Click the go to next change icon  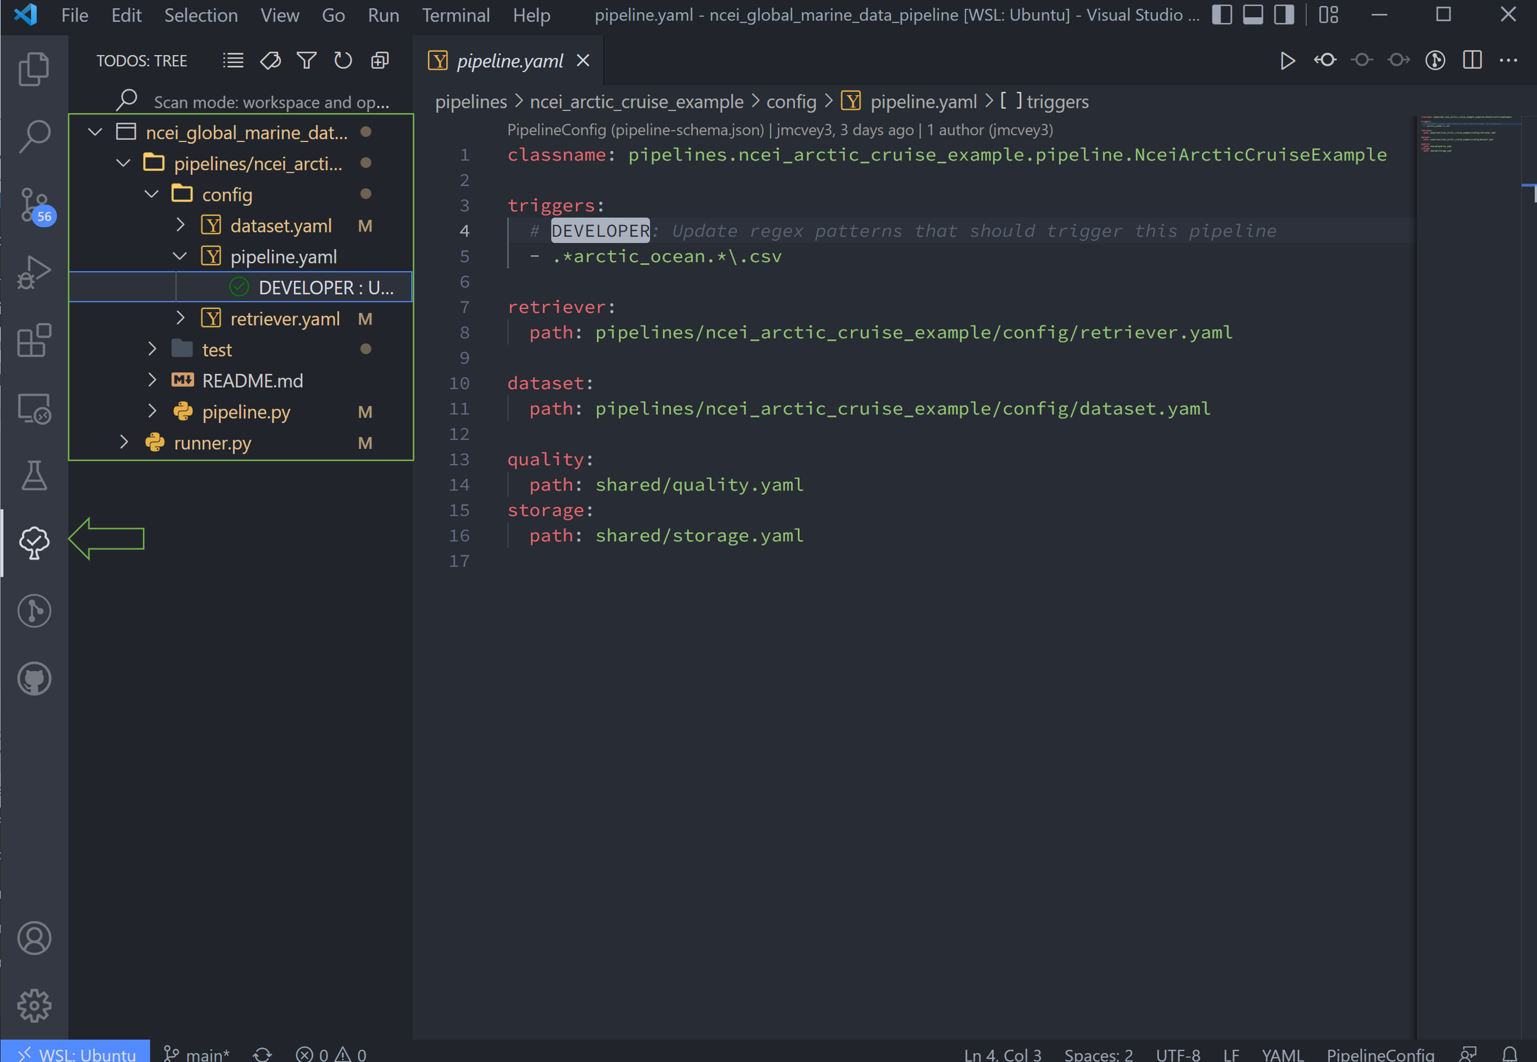tap(1399, 60)
